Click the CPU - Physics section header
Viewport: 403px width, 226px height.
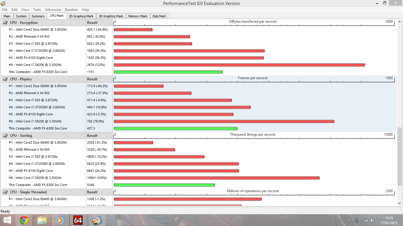tap(21, 79)
